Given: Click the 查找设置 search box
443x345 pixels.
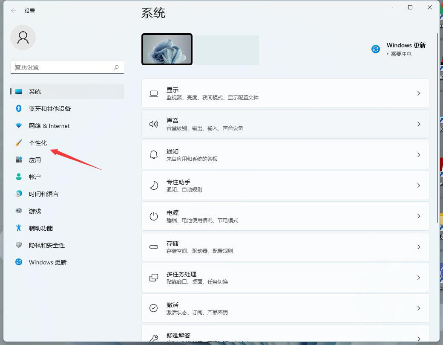Looking at the screenshot, I should [x=67, y=67].
